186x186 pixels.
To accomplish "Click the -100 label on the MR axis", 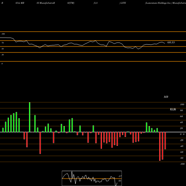I will pos(182,164).
